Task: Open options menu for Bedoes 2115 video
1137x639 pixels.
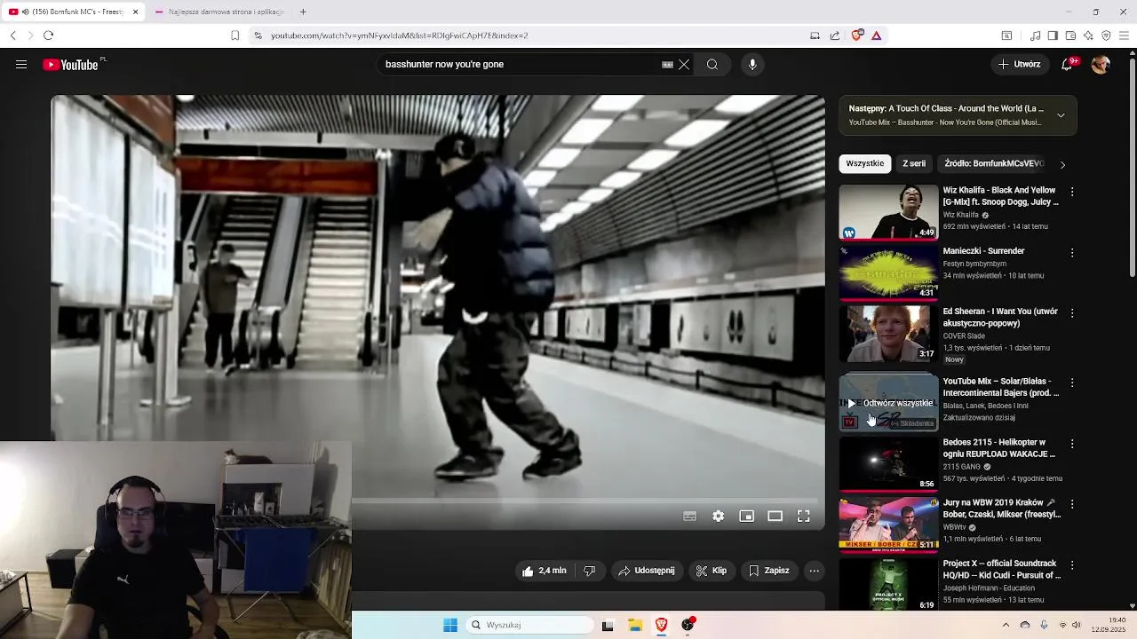Action: point(1072,444)
